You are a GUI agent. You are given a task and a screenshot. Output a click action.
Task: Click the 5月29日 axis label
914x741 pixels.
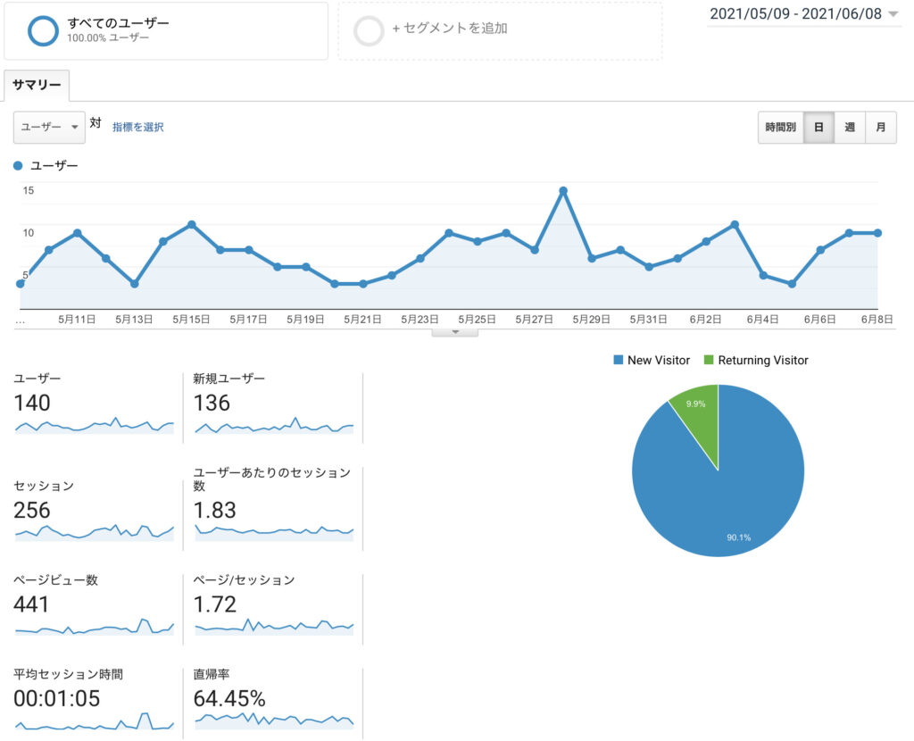point(591,320)
